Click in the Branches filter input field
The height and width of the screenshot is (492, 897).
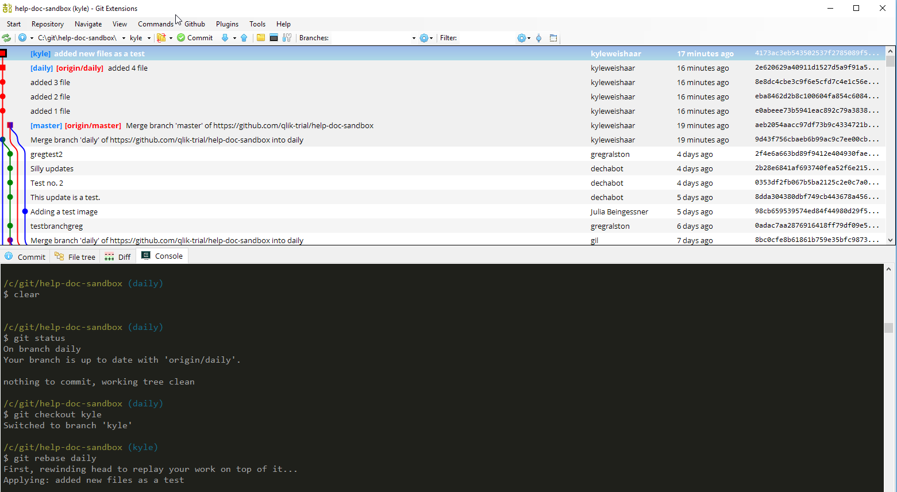pyautogui.click(x=371, y=38)
